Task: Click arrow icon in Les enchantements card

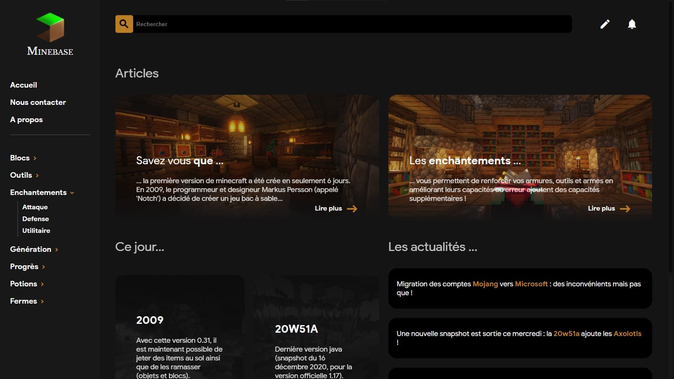Action: [x=625, y=208]
